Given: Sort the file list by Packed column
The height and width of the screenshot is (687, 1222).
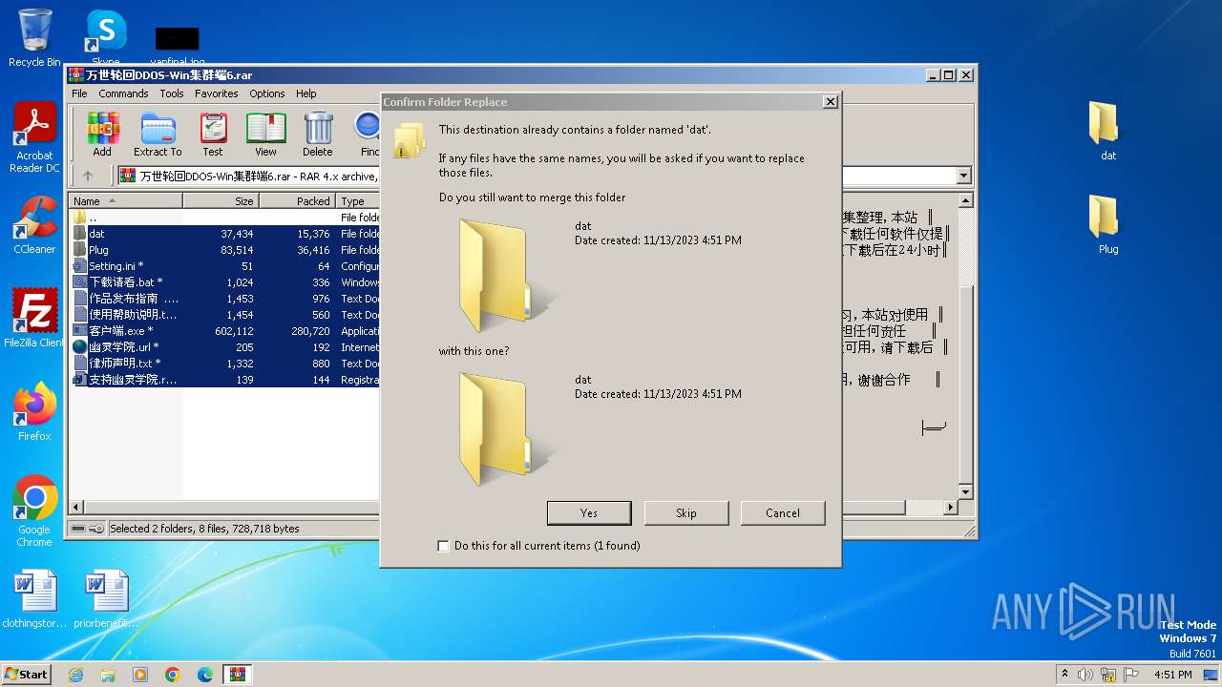Looking at the screenshot, I should (x=297, y=201).
